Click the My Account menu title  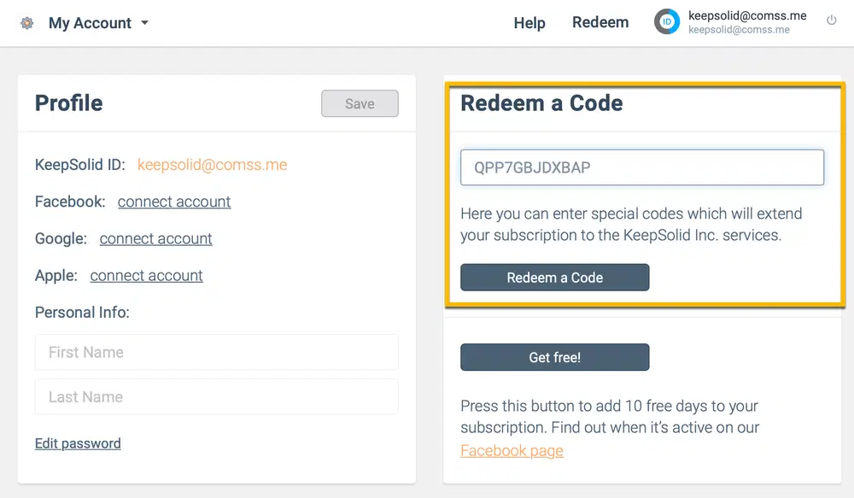click(90, 23)
